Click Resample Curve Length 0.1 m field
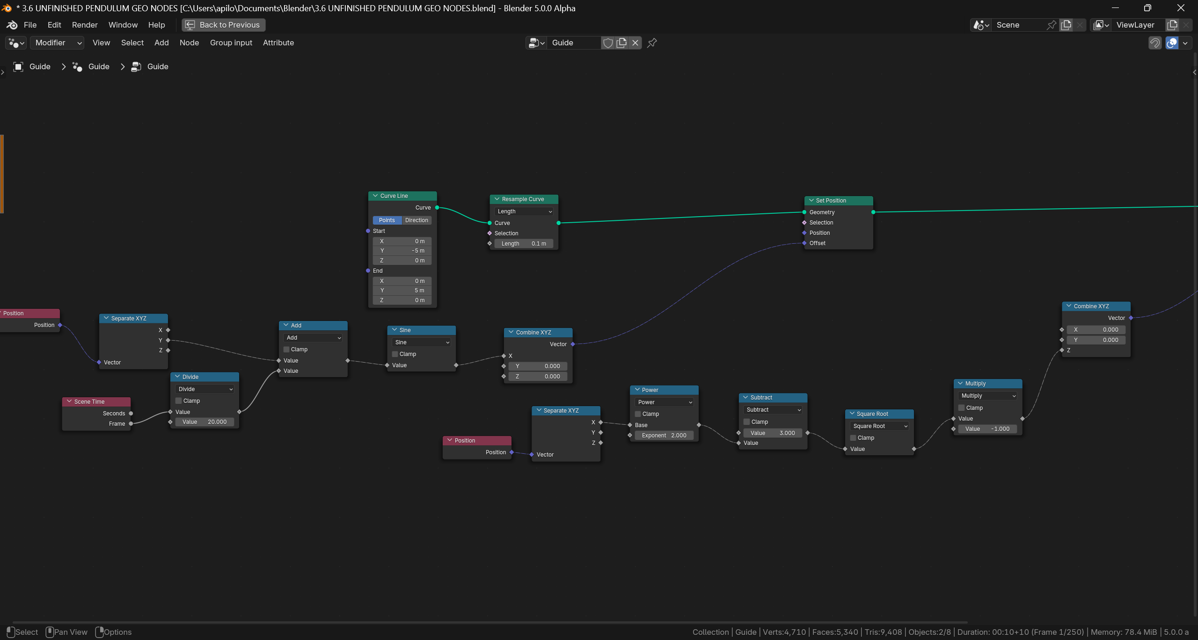The width and height of the screenshot is (1198, 640). pyautogui.click(x=524, y=244)
